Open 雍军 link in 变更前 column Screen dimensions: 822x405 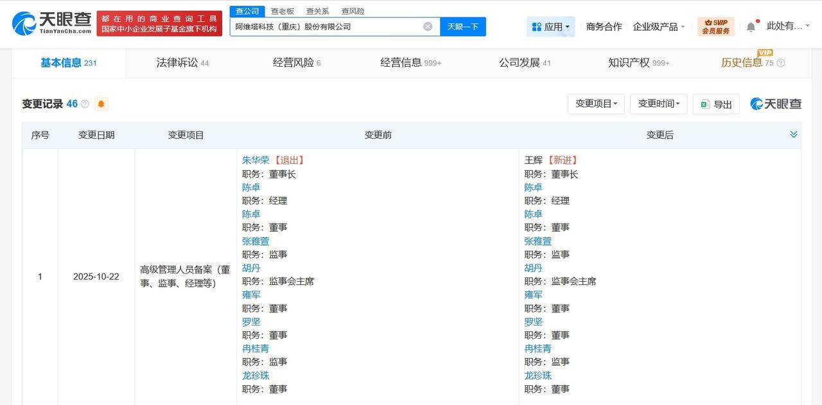pos(251,295)
